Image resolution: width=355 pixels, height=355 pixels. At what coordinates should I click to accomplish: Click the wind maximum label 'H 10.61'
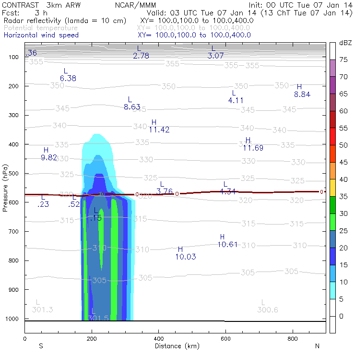coord(227,241)
